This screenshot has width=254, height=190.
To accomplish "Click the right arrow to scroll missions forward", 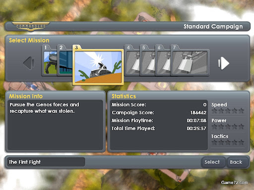I will point(223,63).
